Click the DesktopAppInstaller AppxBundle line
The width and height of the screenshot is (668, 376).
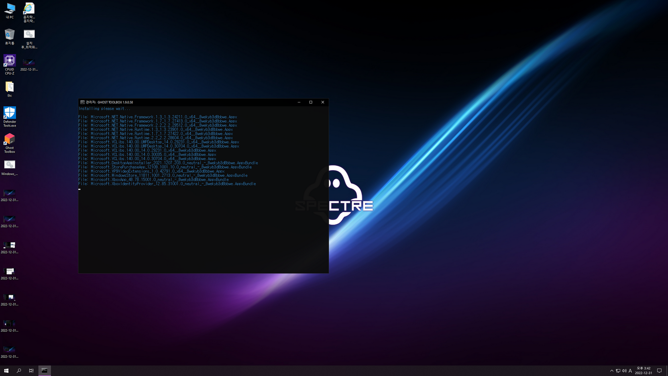168,163
